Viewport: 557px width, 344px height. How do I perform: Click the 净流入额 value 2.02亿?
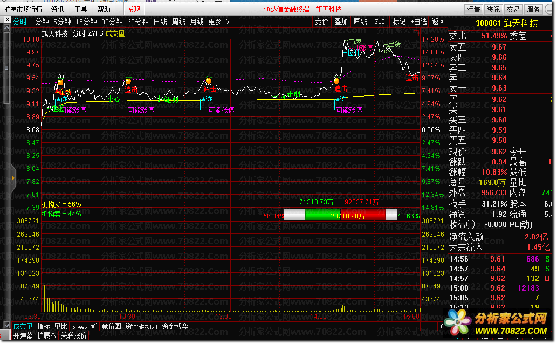pyautogui.click(x=537, y=237)
